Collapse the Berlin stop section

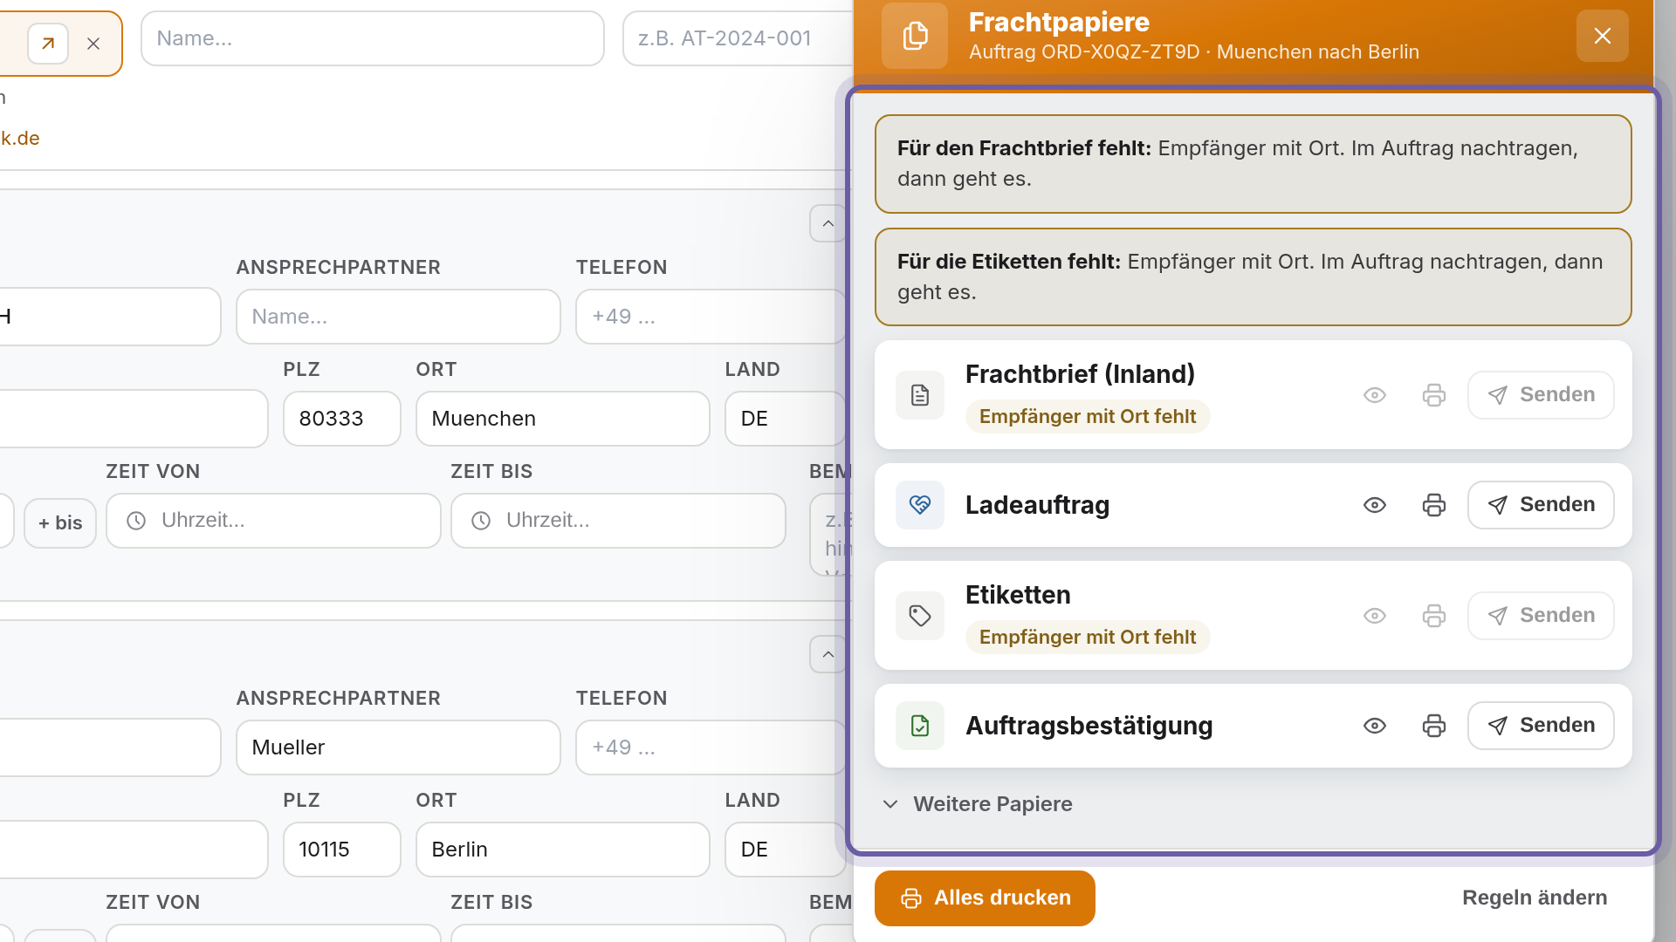828,655
